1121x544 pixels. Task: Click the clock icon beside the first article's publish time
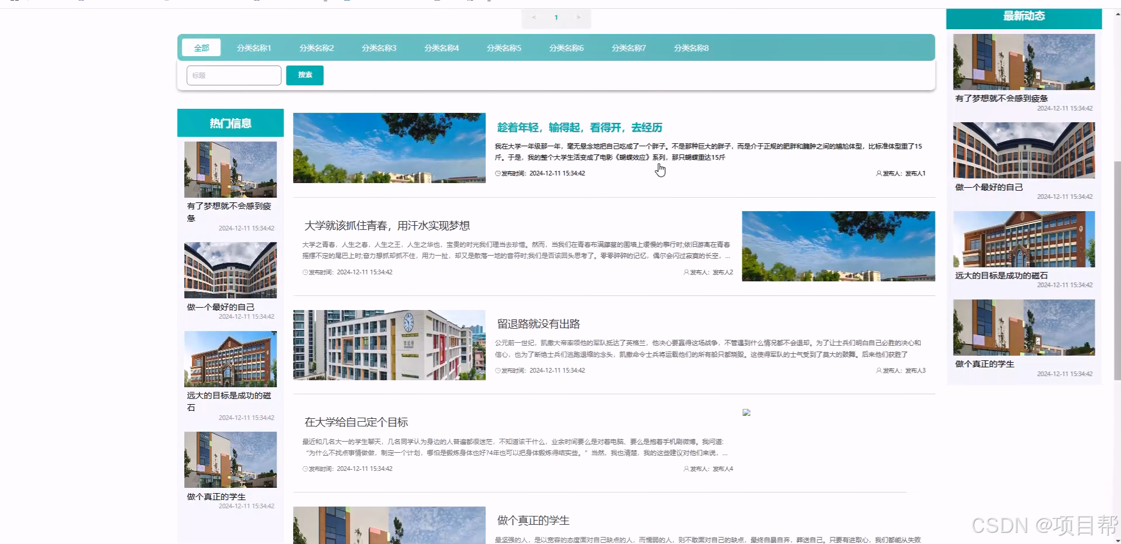(497, 173)
